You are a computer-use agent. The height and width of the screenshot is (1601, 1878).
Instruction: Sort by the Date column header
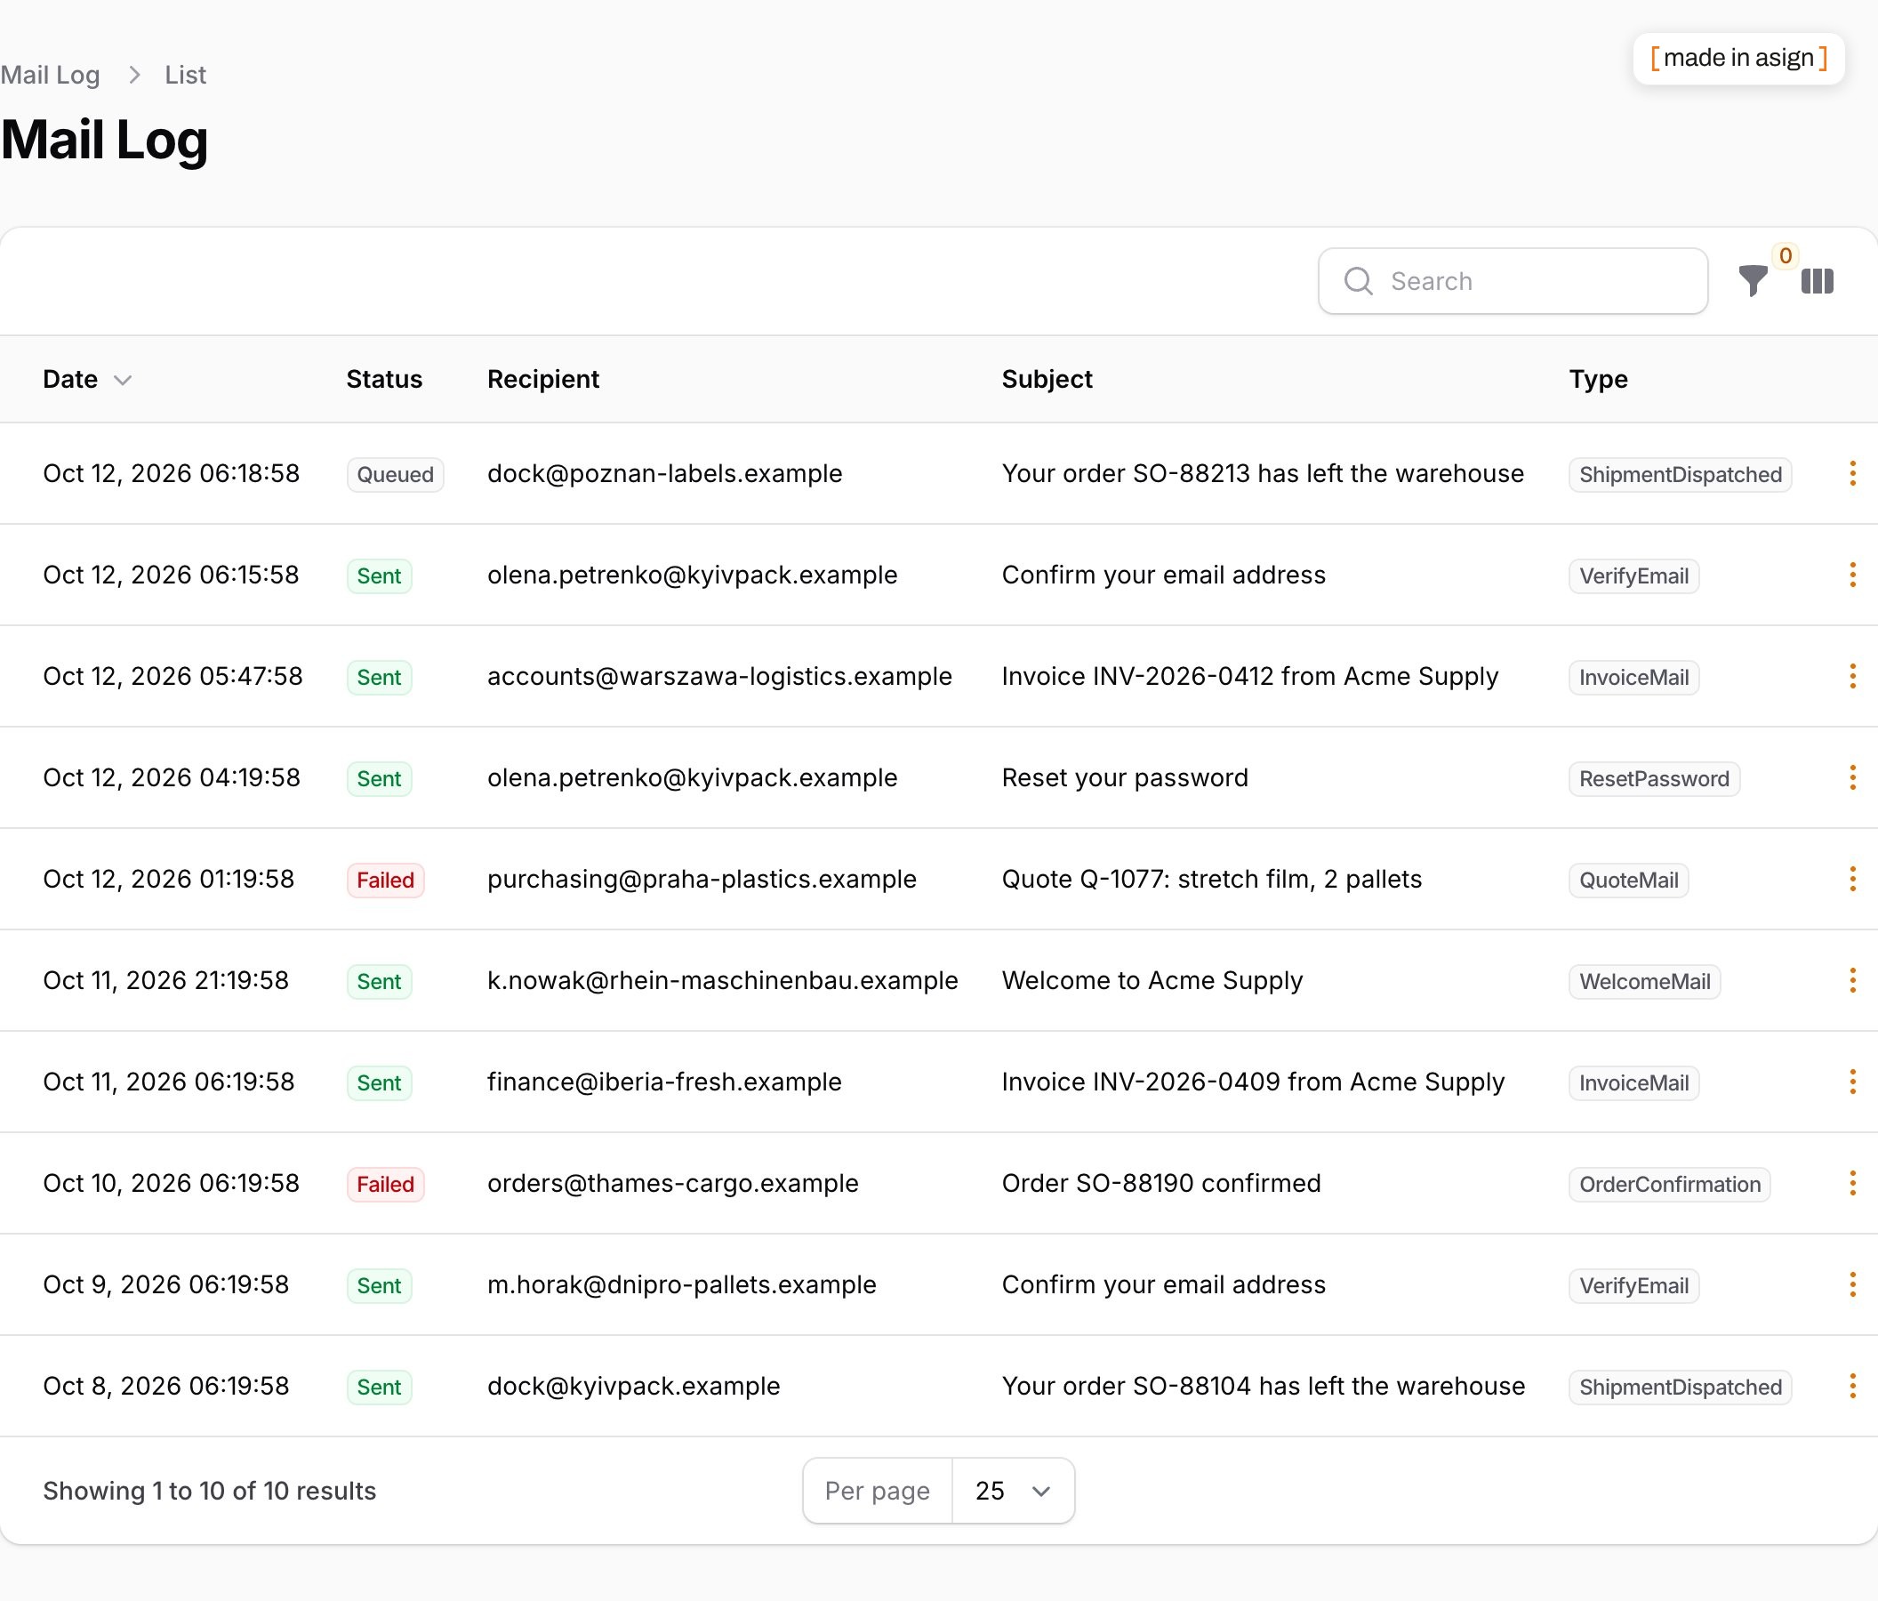87,379
